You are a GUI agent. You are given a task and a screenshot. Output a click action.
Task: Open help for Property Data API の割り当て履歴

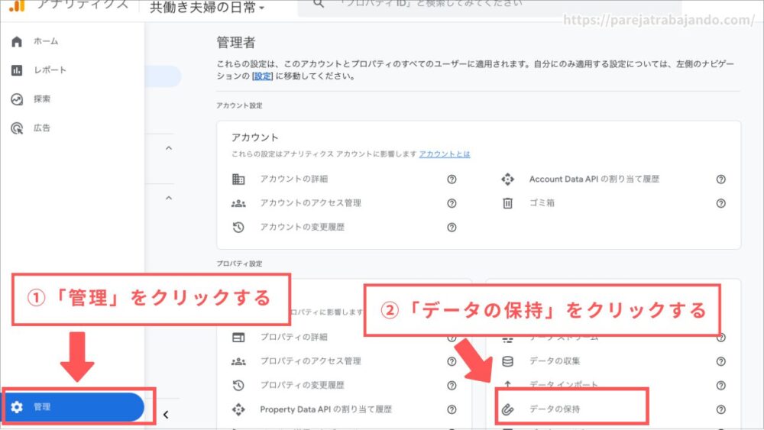click(452, 409)
